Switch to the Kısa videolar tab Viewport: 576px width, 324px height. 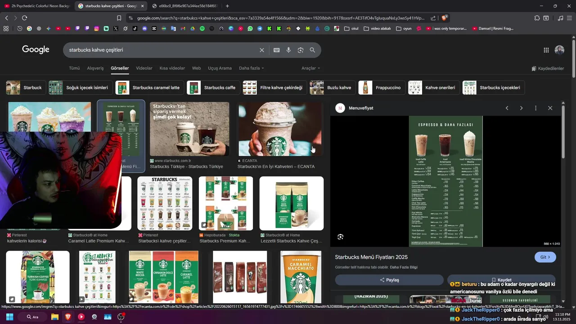[x=172, y=68]
